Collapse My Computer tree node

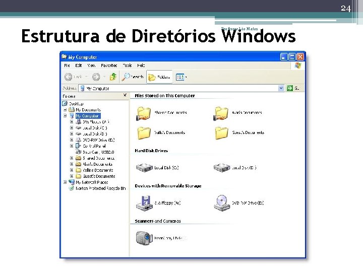[65, 116]
